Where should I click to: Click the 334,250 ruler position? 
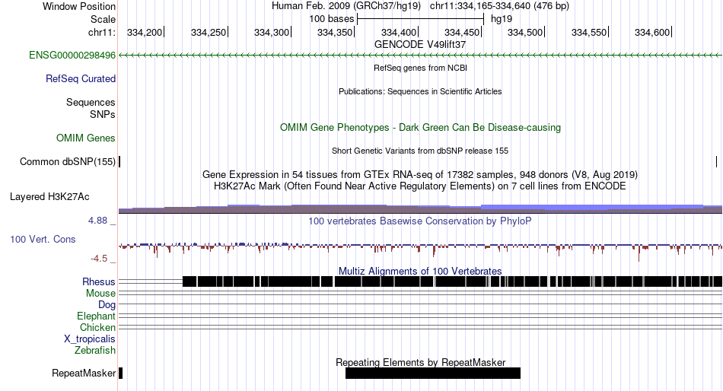(x=209, y=32)
